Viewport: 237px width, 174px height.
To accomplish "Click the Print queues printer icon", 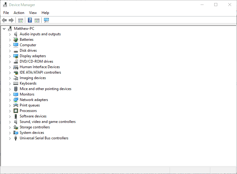I will coord(16,105).
